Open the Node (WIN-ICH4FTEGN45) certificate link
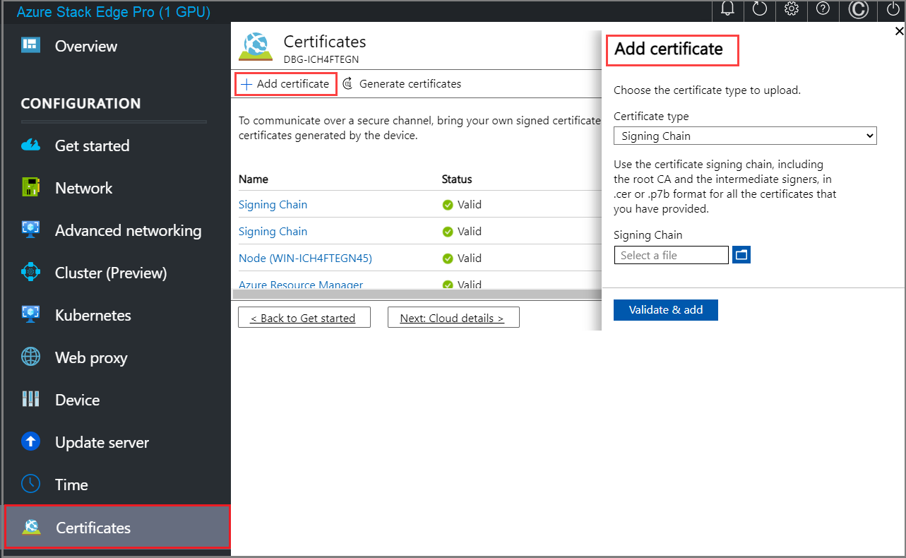Screen dimensions: 906x558 tap(305, 258)
